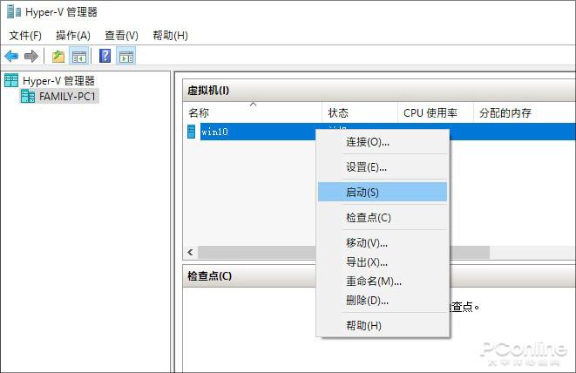Viewport: 576px width, 373px height.
Task: Toggle the Show/Hide Console Tree icon
Action: point(78,56)
